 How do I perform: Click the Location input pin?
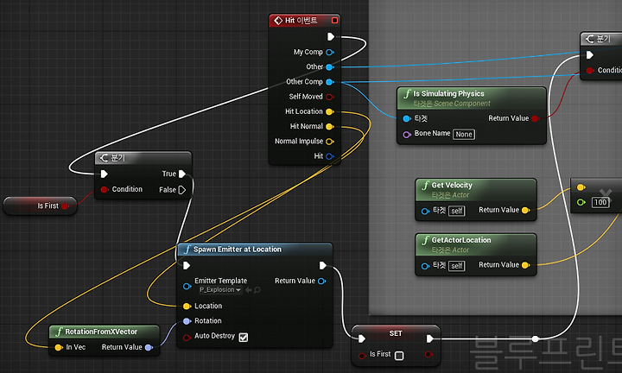click(187, 306)
